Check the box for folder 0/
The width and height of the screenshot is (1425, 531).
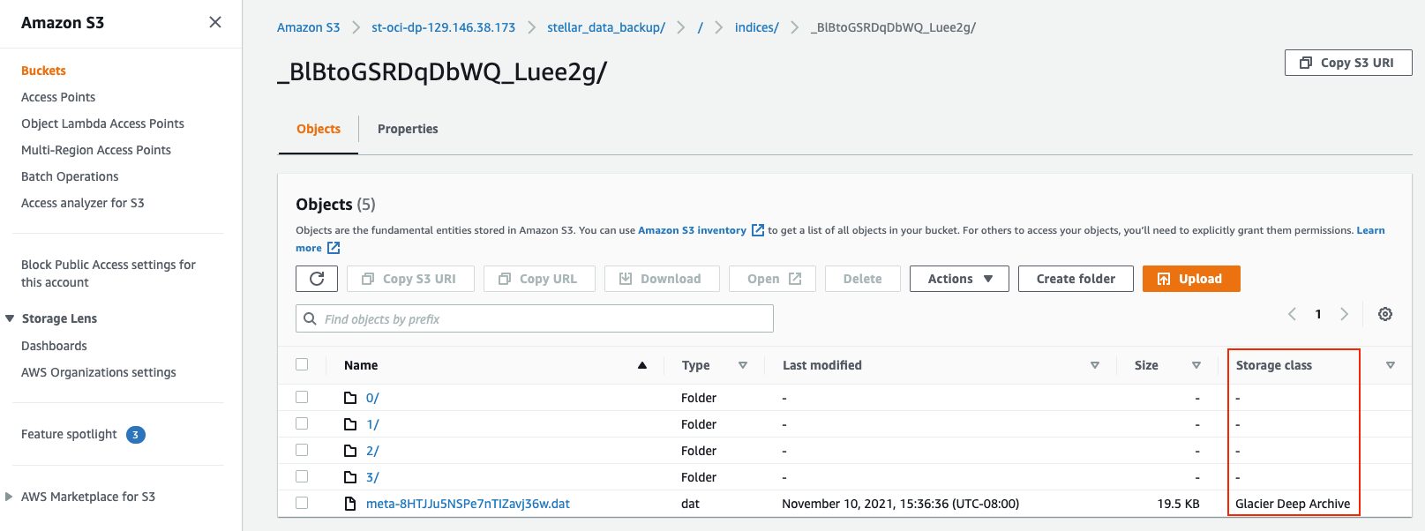coord(302,397)
